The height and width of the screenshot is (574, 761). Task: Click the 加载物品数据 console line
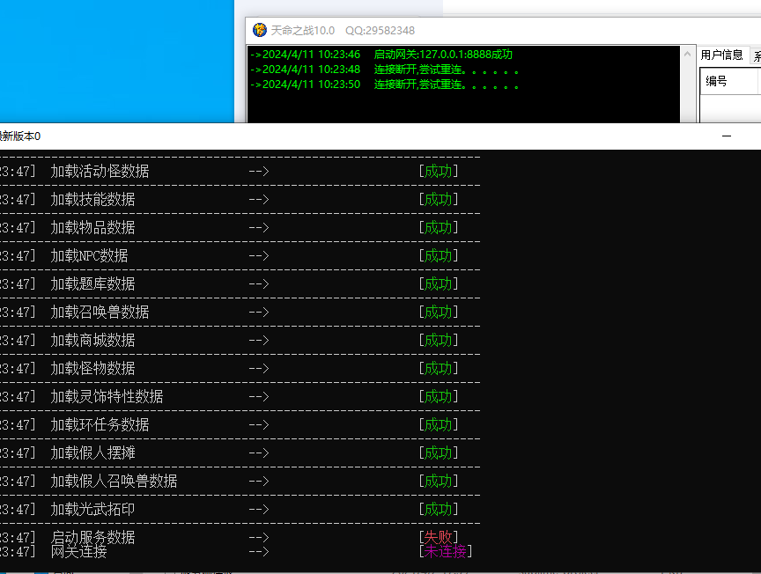tap(229, 227)
